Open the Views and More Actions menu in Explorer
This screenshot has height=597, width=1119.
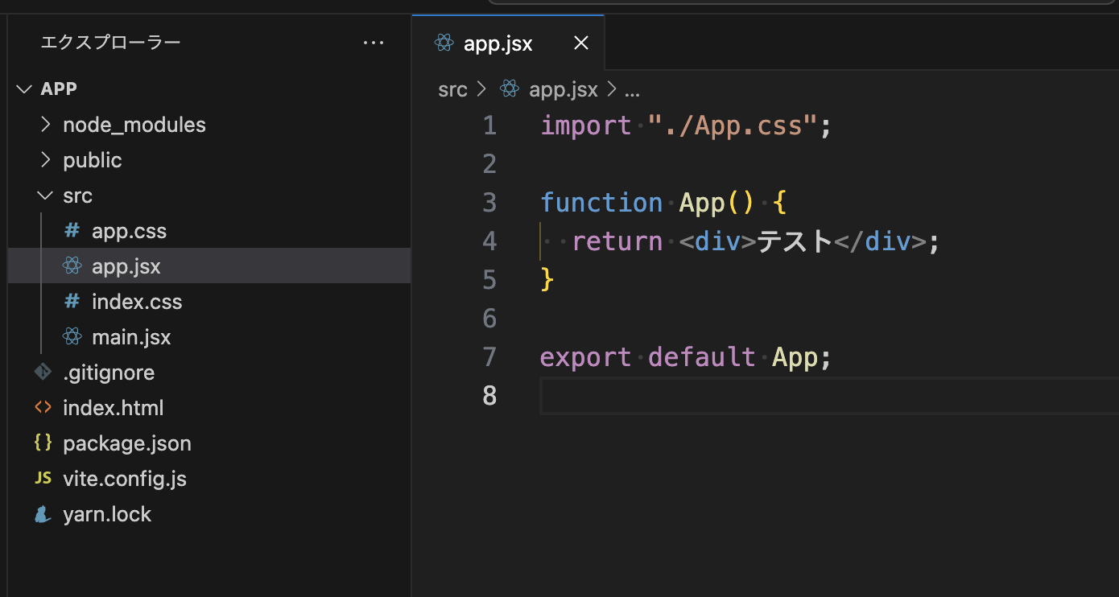pos(374,42)
